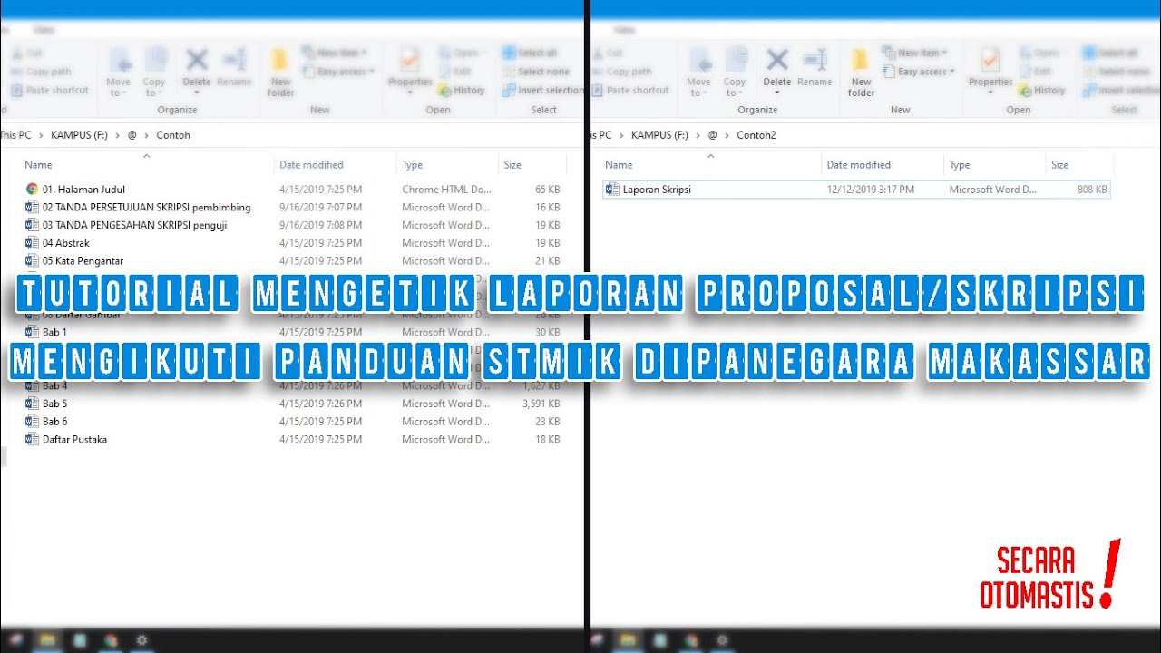The width and height of the screenshot is (1161, 653).
Task: Open File Explorer on left taskbar
Action: (x=47, y=640)
